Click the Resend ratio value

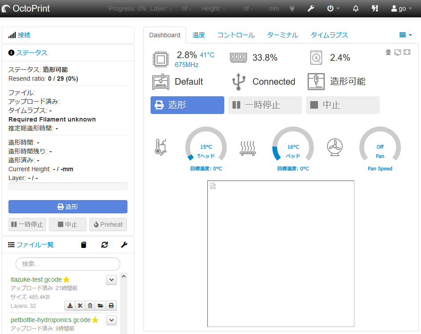(x=63, y=79)
